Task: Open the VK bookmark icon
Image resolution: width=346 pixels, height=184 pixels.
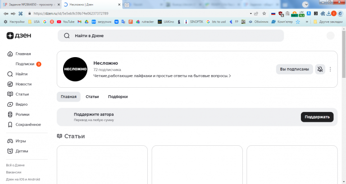Action: point(117,22)
